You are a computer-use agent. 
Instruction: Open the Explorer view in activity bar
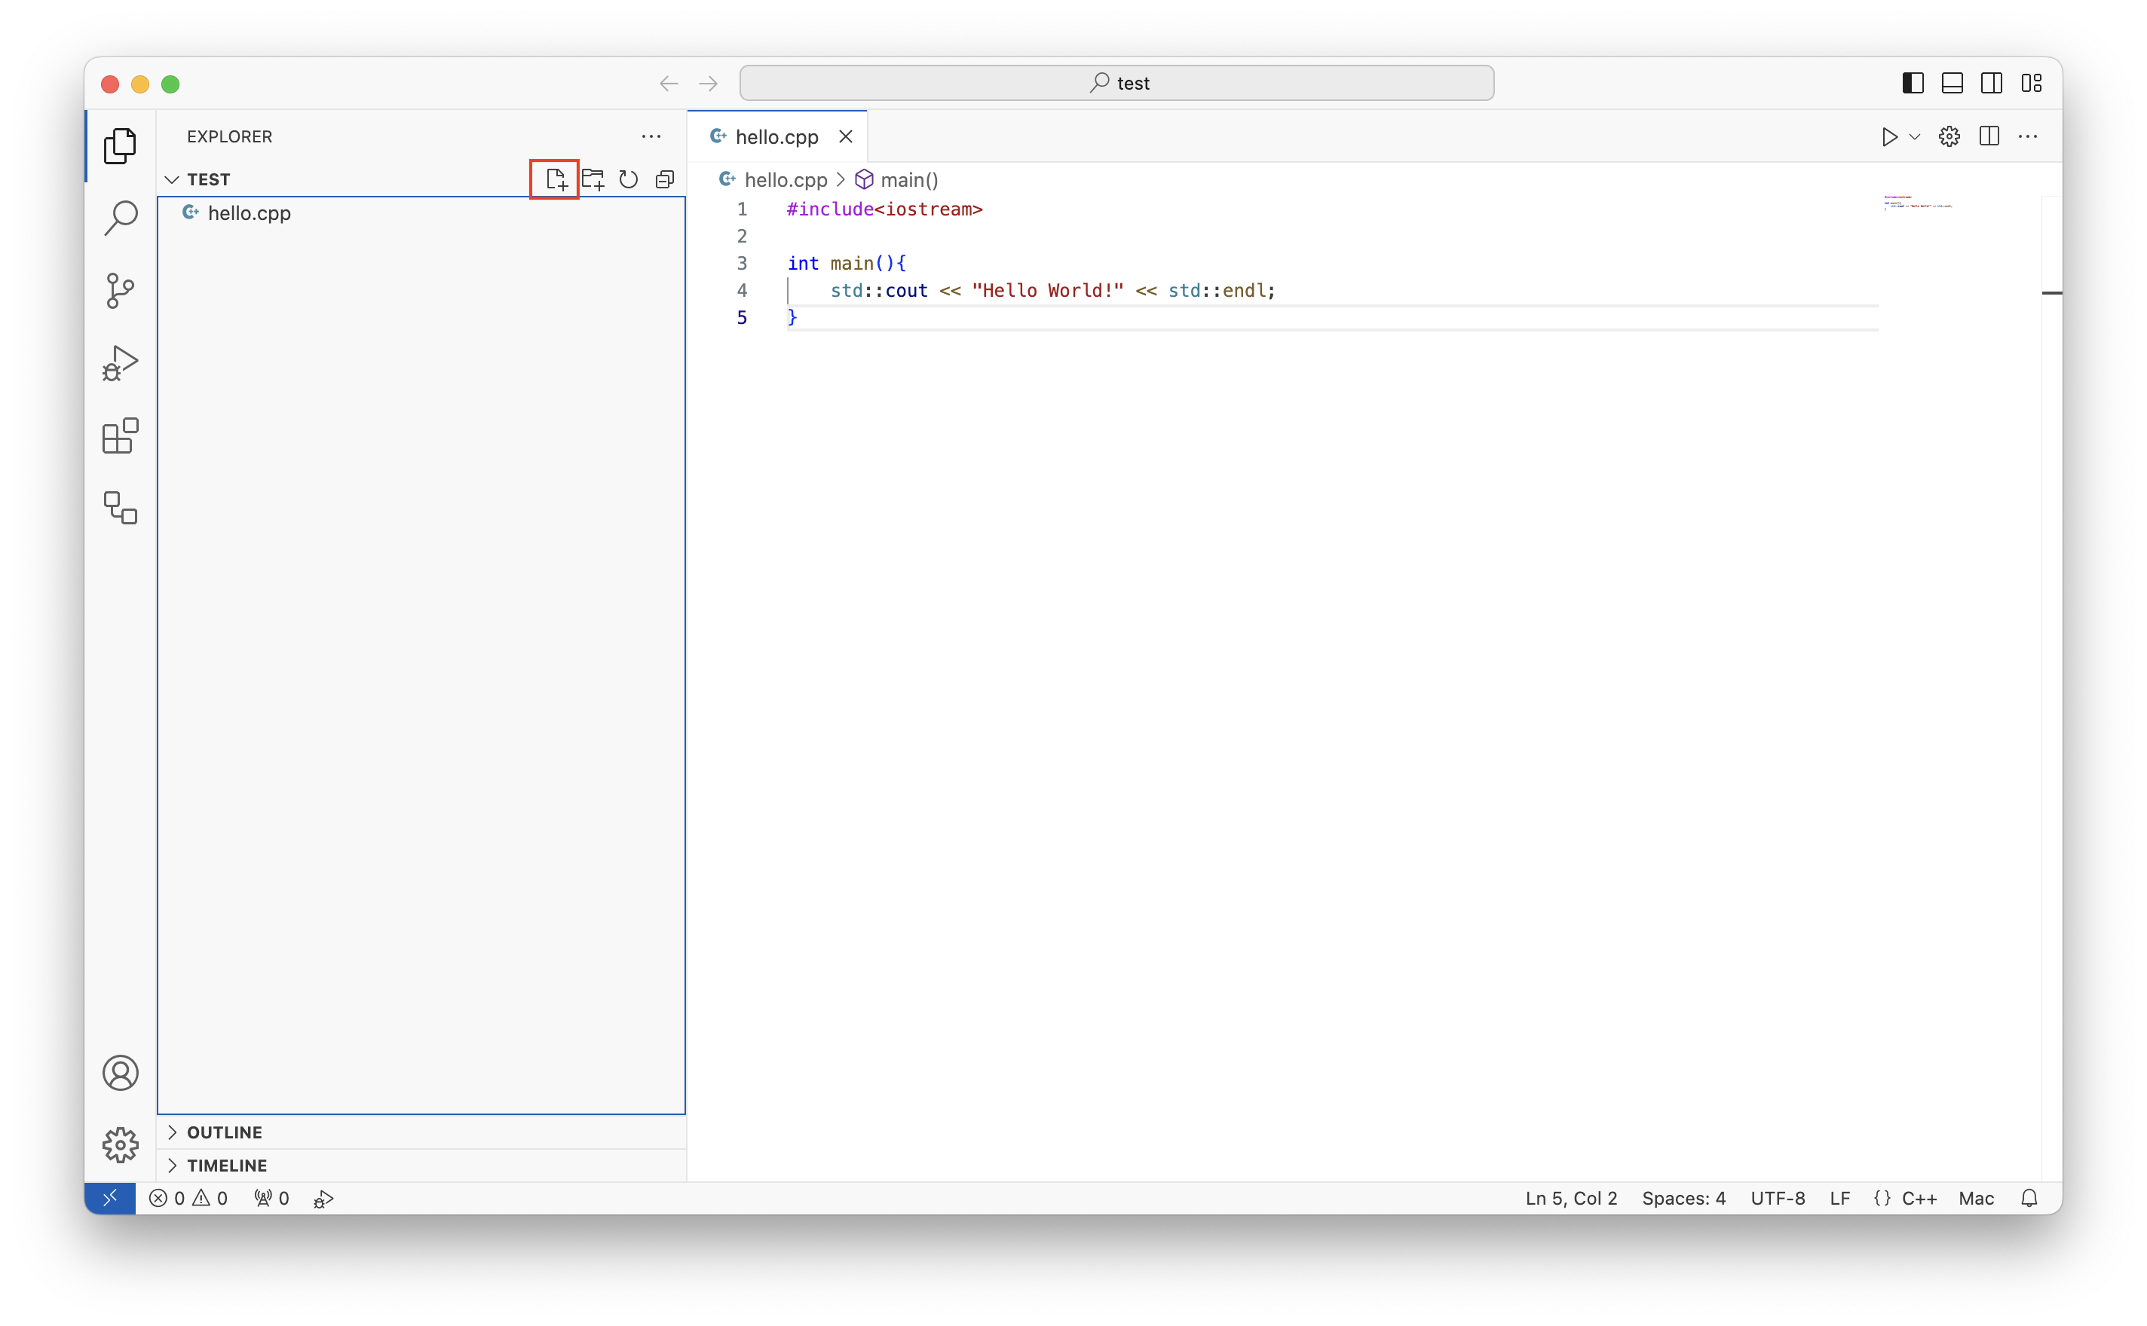click(120, 145)
